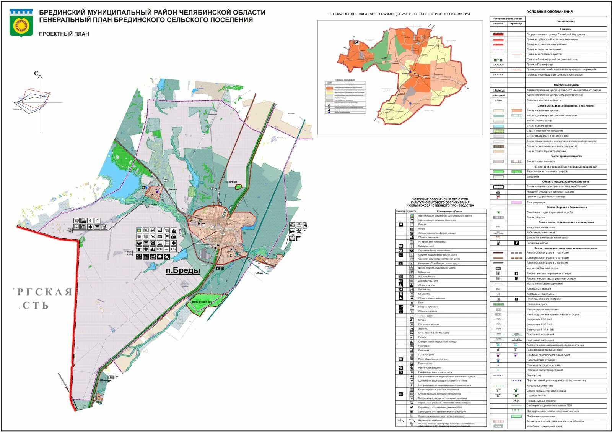Click the 'п.Маяк' map label
The image size is (612, 432).
pos(259,273)
